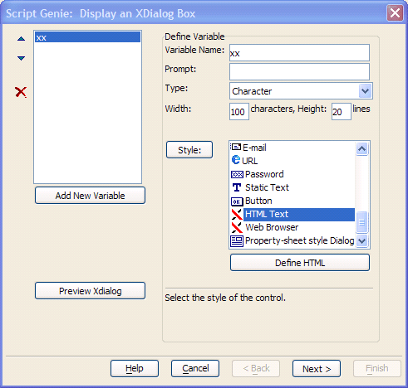Click the style list scroll-down arrow
Image resolution: width=408 pixels, height=388 pixels.
362,240
